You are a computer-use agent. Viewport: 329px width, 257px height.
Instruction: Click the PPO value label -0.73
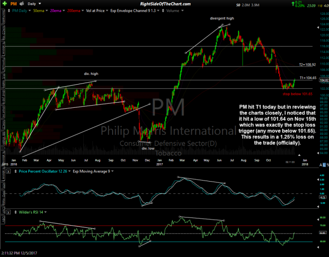tap(322, 197)
